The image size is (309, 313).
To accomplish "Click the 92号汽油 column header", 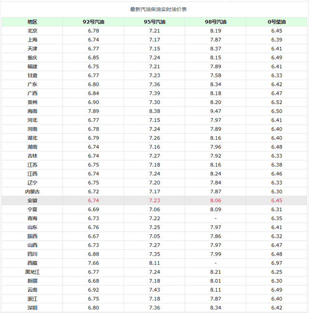I will (93, 22).
